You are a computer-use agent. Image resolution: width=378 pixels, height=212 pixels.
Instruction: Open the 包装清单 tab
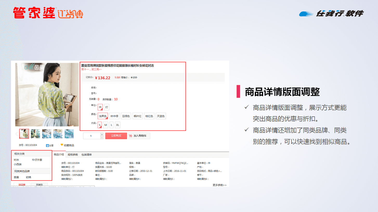tap(87, 155)
